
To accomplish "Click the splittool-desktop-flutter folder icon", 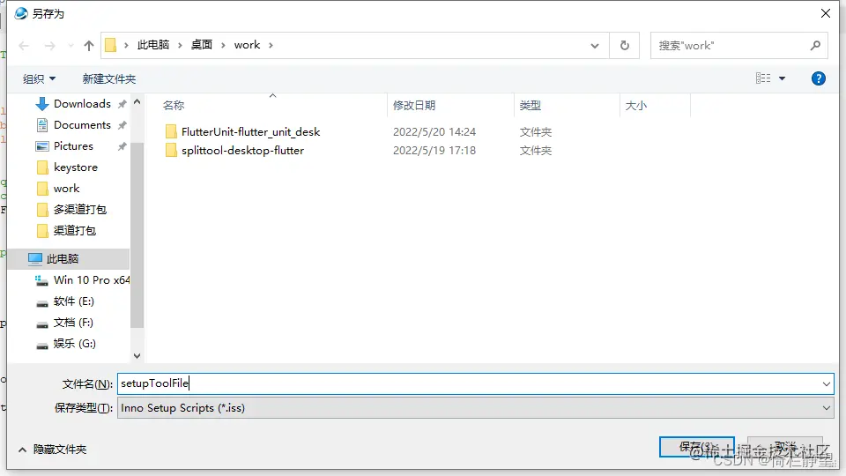I will (171, 151).
